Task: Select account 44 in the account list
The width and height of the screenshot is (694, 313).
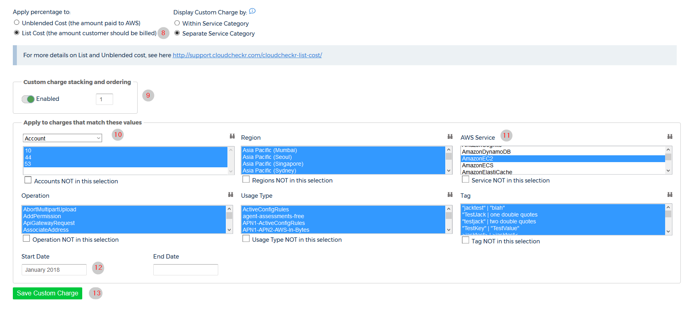Action: 126,157
